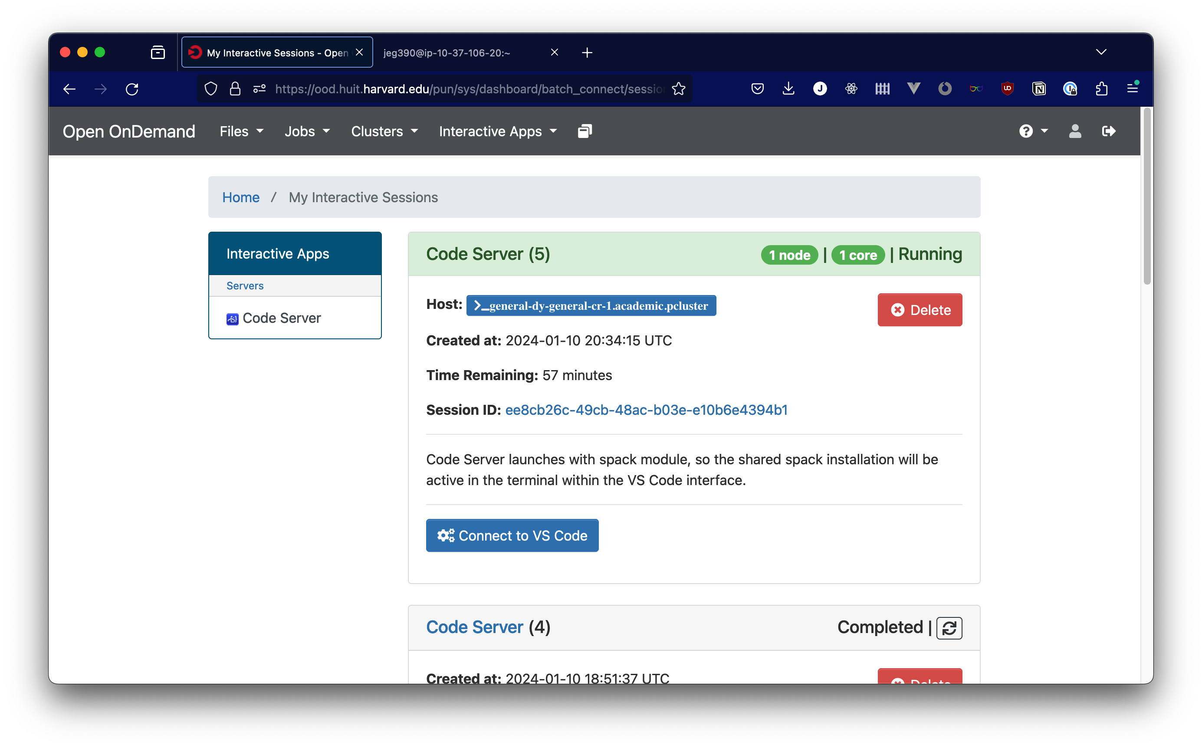
Task: Click the Connect to VS Code button
Action: (x=512, y=536)
